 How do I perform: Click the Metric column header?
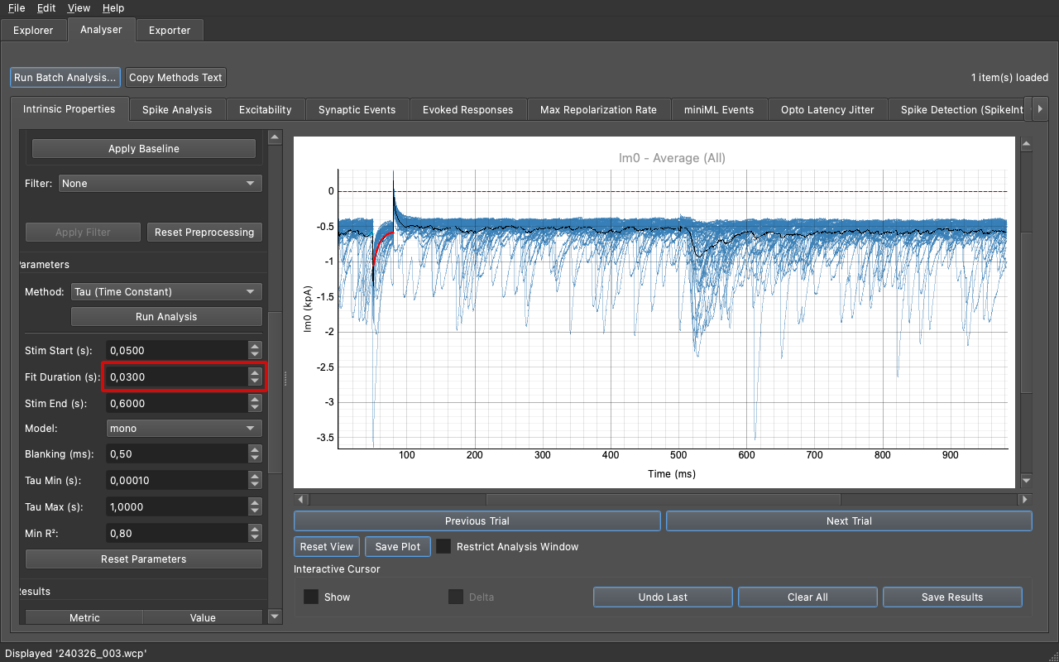coord(84,617)
